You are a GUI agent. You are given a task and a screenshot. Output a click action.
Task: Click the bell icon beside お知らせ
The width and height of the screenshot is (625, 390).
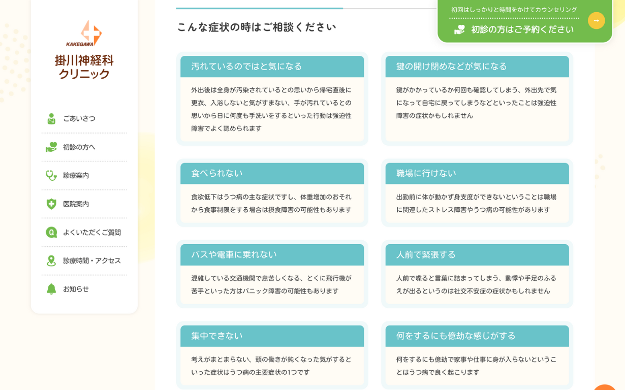tap(51, 289)
